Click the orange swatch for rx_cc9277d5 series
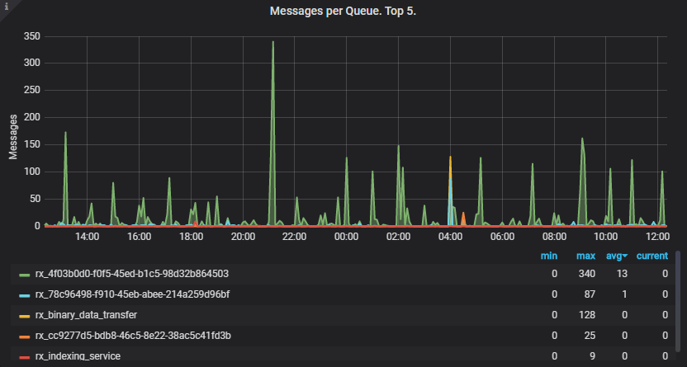 [x=24, y=336]
